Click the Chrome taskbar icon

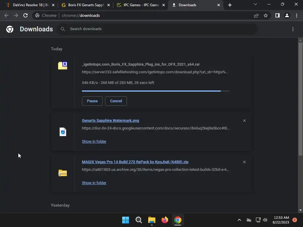[178, 220]
